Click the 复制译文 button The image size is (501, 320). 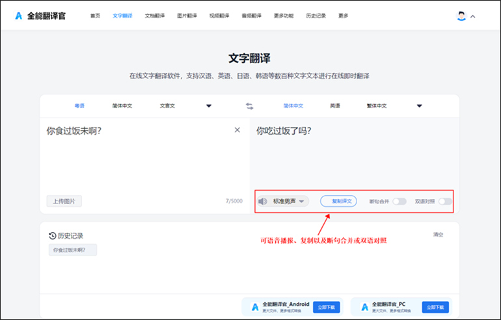click(x=338, y=202)
